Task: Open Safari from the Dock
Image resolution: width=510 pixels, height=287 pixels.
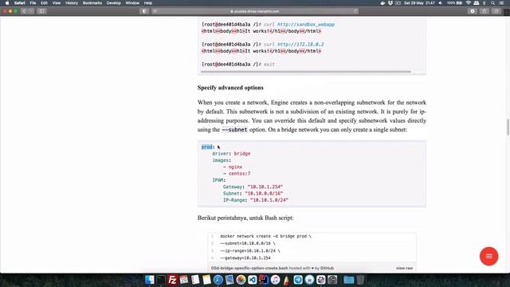Action: coord(218,280)
